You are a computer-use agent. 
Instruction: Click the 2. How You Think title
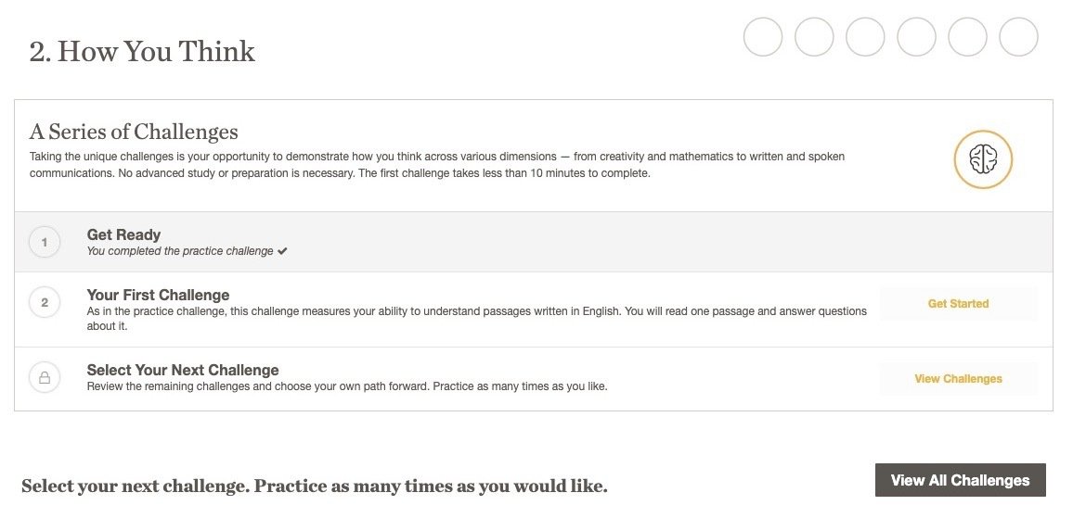[142, 51]
